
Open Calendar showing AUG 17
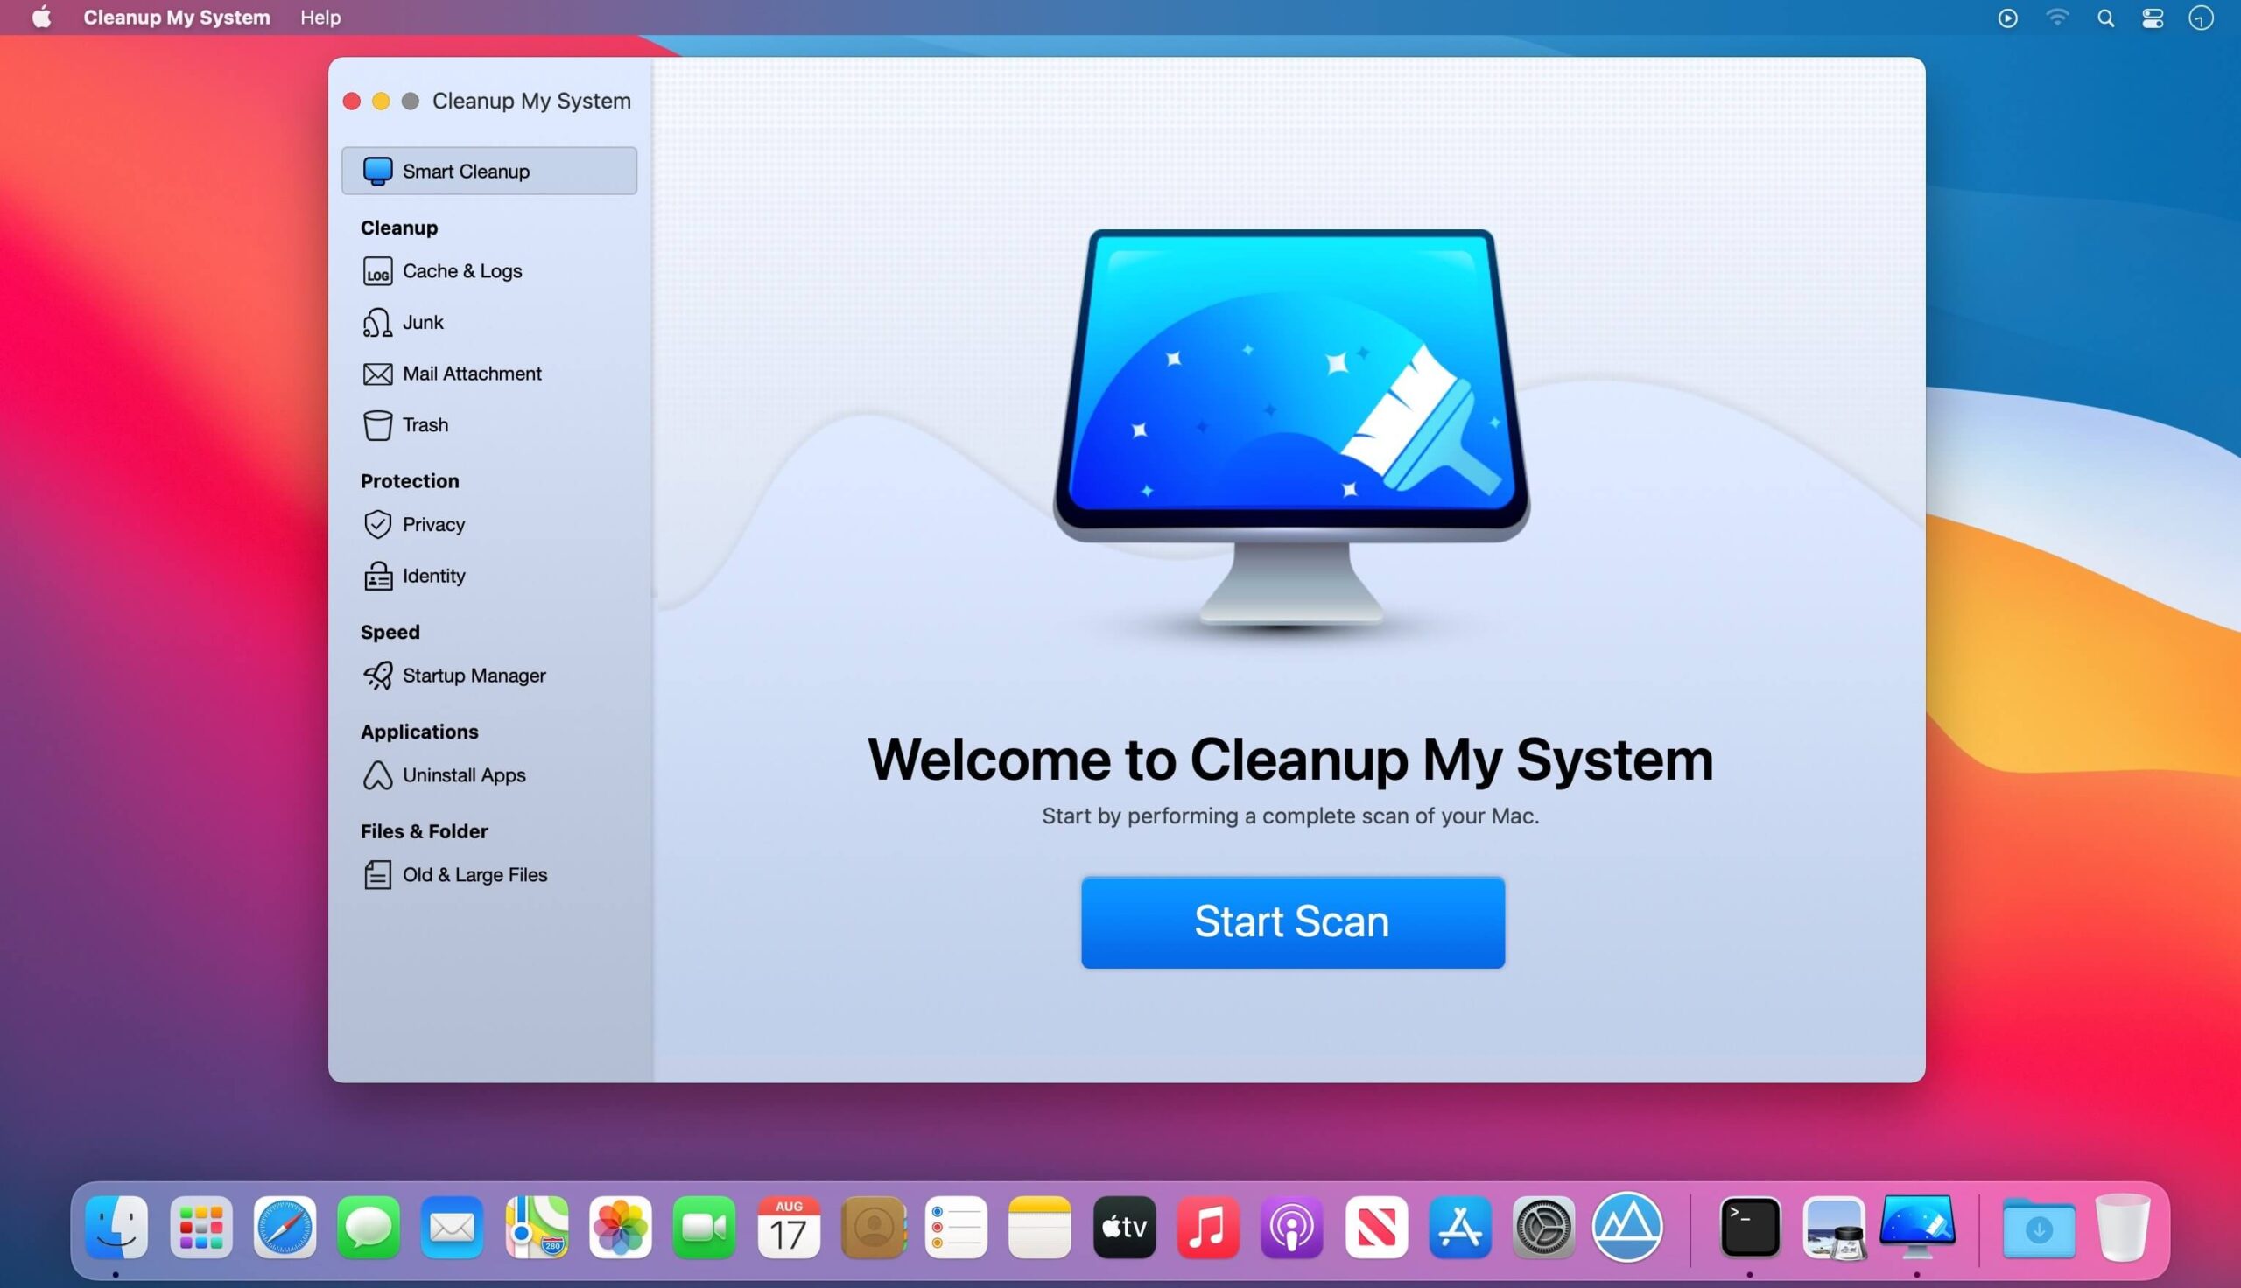788,1228
